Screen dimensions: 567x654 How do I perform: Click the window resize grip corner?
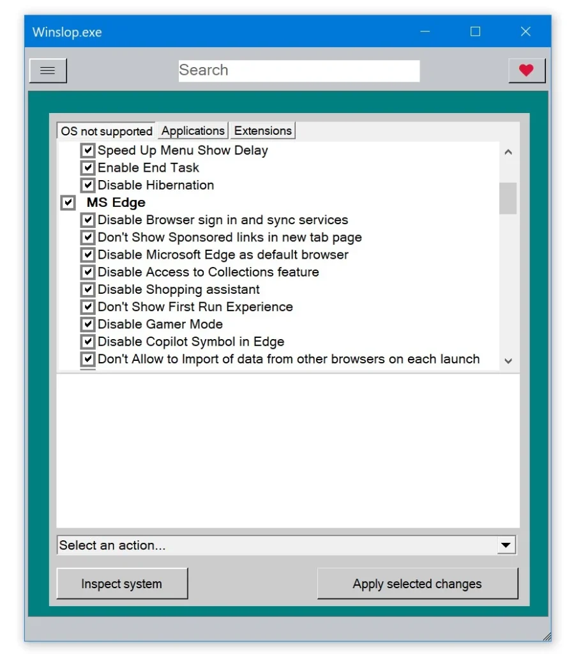(546, 635)
